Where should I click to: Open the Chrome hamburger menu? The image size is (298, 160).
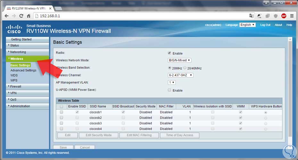[x=292, y=16]
